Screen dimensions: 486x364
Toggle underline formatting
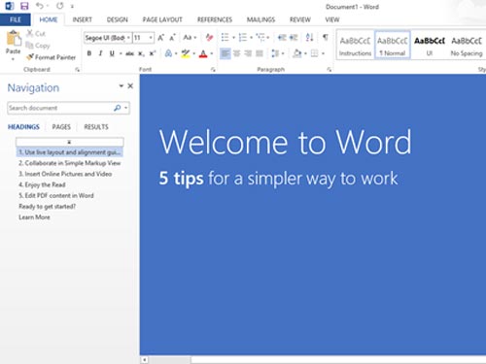[112, 53]
